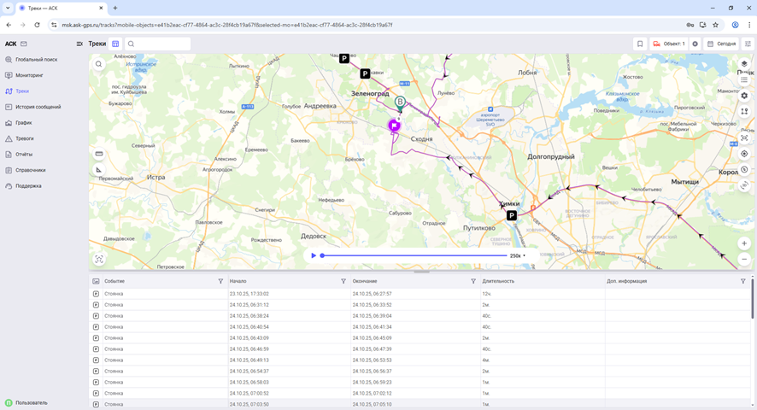This screenshot has width=757, height=410.
Task: Open map settings gear icon
Action: tap(744, 96)
